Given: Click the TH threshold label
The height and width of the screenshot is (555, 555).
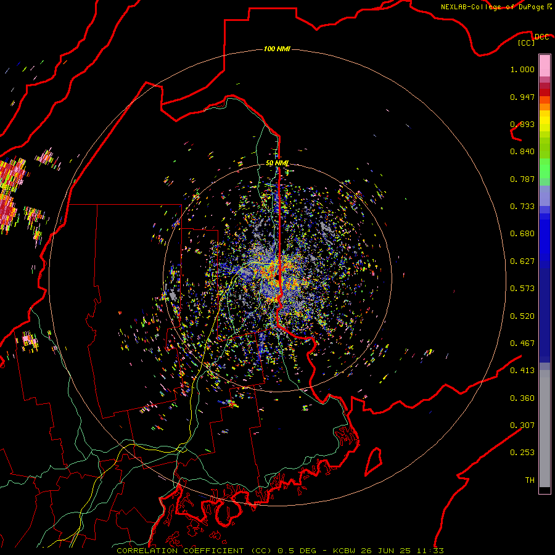Looking at the screenshot, I should tap(530, 480).
